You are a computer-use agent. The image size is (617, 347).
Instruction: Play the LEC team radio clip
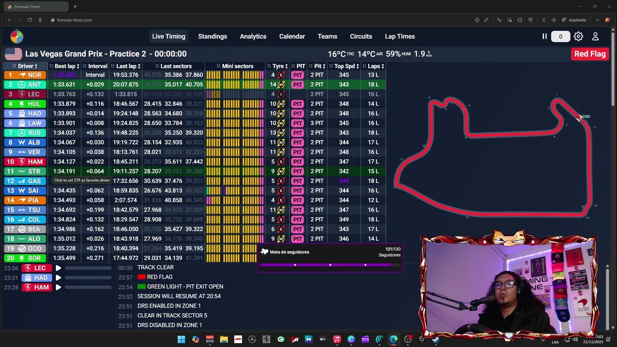pos(58,268)
